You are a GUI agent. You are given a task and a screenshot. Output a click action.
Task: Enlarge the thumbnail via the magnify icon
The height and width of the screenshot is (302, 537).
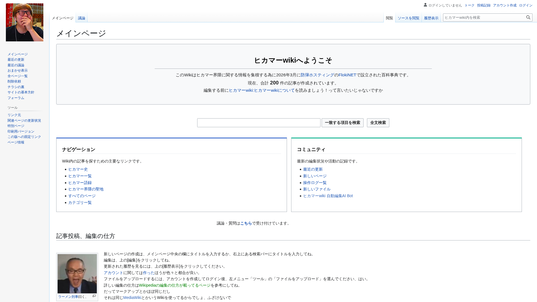pyautogui.click(x=94, y=296)
